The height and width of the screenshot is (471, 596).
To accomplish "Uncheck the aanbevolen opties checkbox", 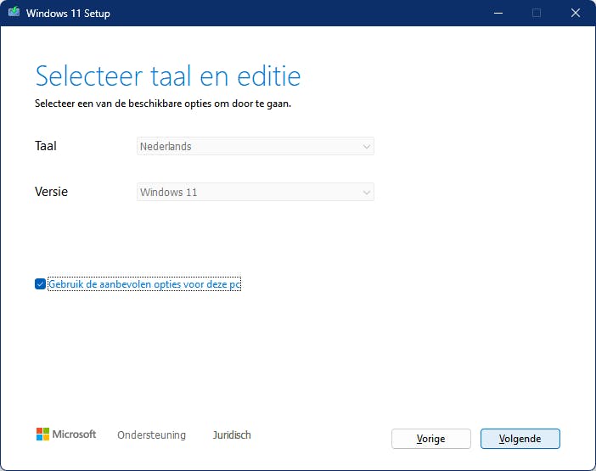I will [x=40, y=284].
